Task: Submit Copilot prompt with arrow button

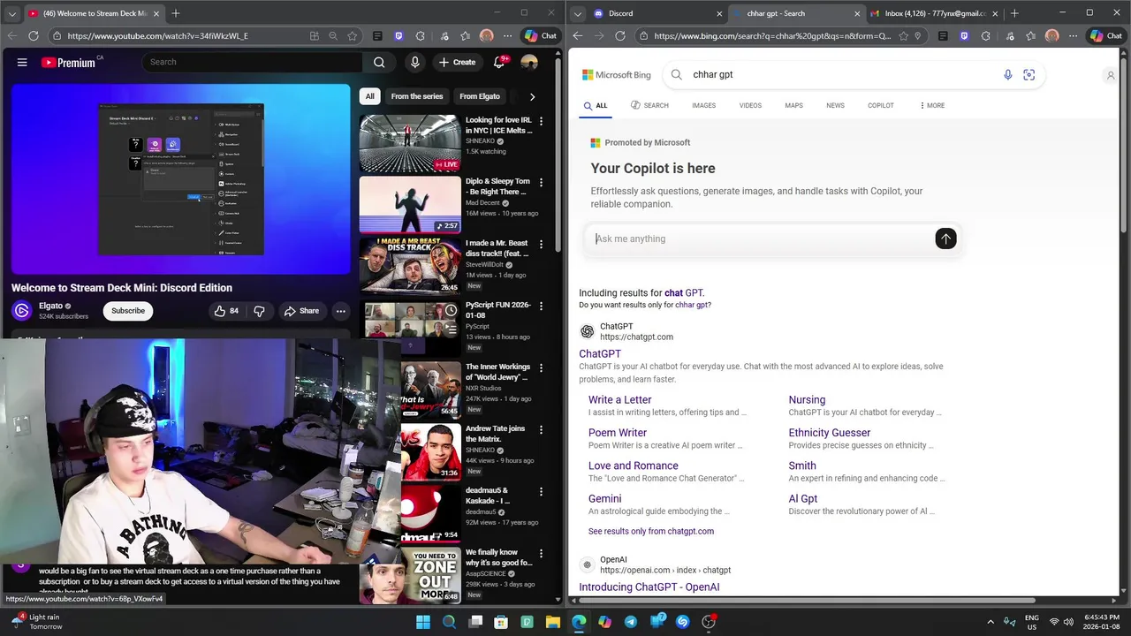Action: click(x=945, y=238)
